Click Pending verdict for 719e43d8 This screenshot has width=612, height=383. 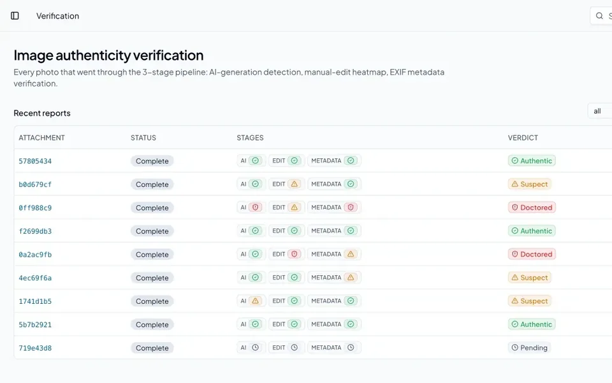pos(529,348)
